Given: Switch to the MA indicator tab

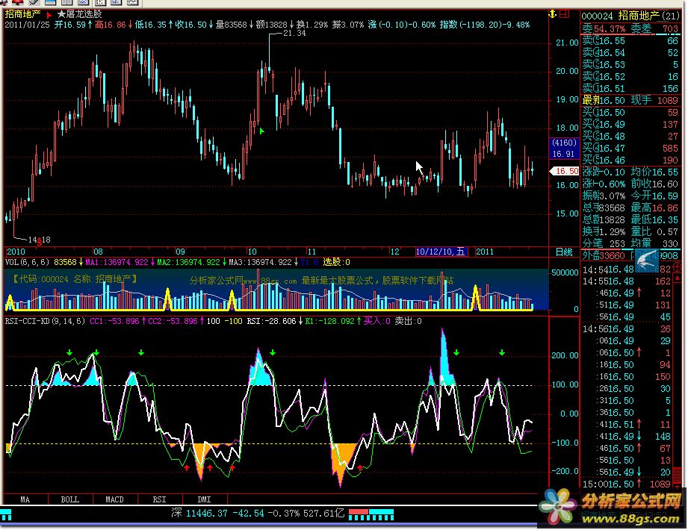Looking at the screenshot, I should tap(25, 499).
